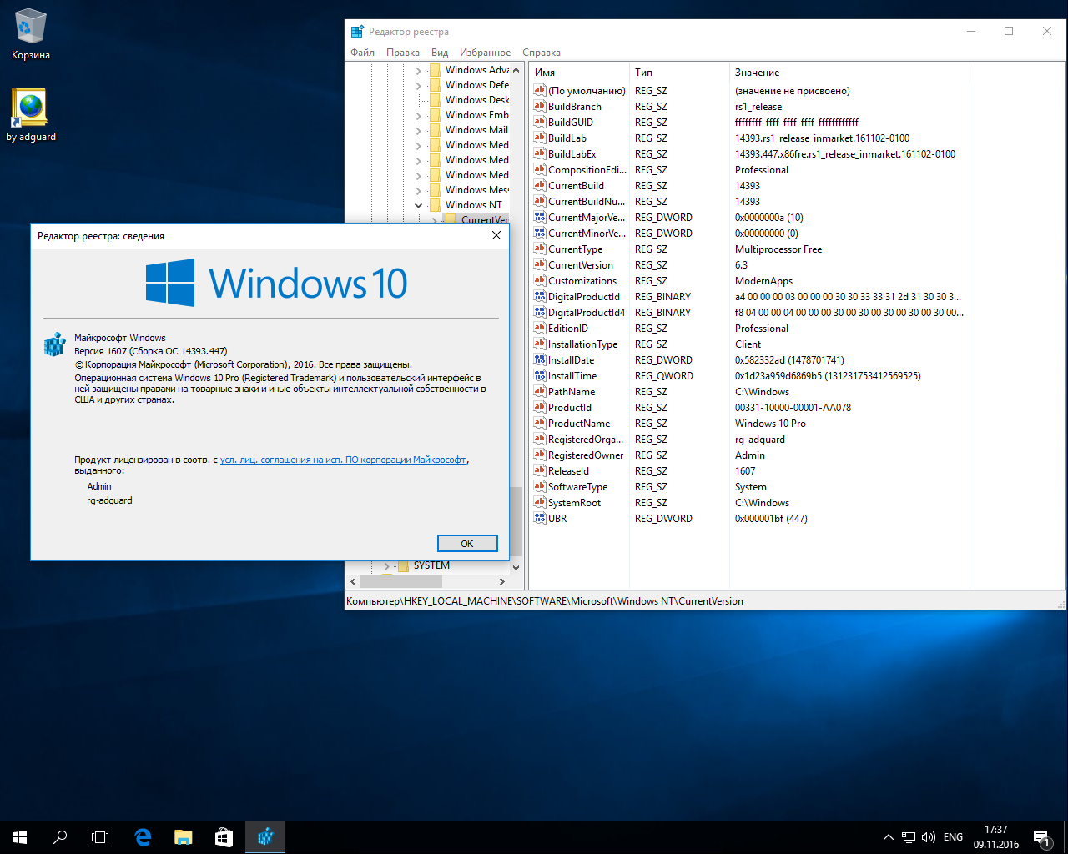Open Windows Store from taskbar
The height and width of the screenshot is (854, 1068).
[x=224, y=837]
